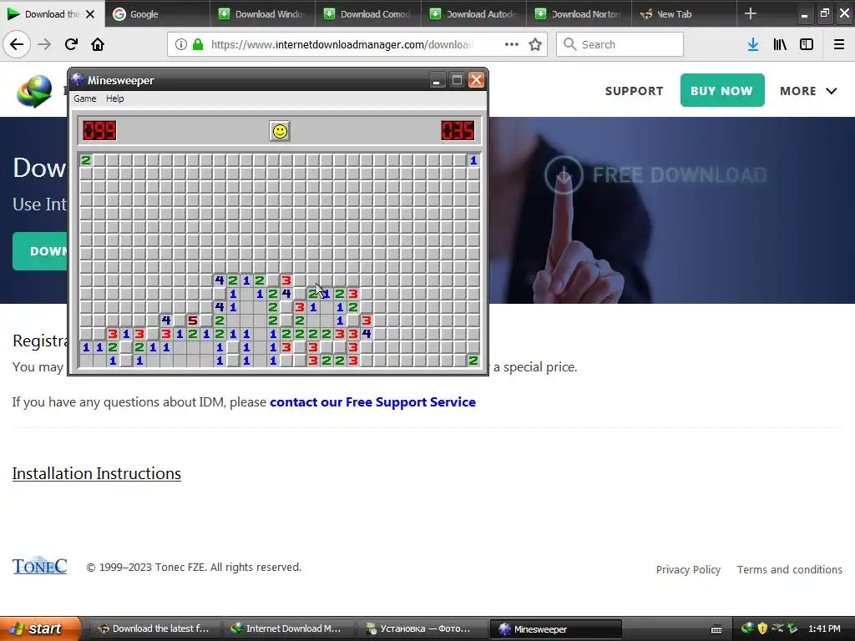Click the Firefox forward arrow

point(44,44)
